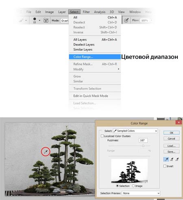Choose All from the Select menu

coord(95,17)
